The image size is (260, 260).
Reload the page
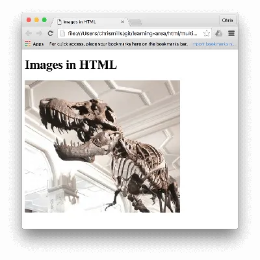(51, 33)
